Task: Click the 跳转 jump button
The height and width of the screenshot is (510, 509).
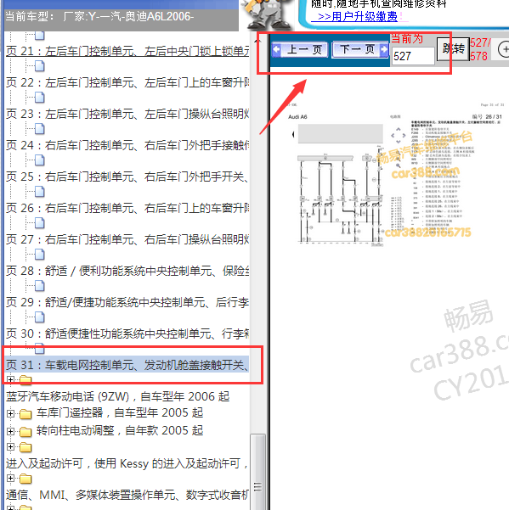Action: [x=453, y=48]
